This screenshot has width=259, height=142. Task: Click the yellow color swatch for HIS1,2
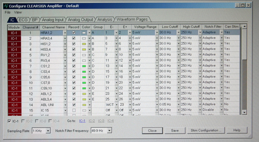[x=84, y=44]
